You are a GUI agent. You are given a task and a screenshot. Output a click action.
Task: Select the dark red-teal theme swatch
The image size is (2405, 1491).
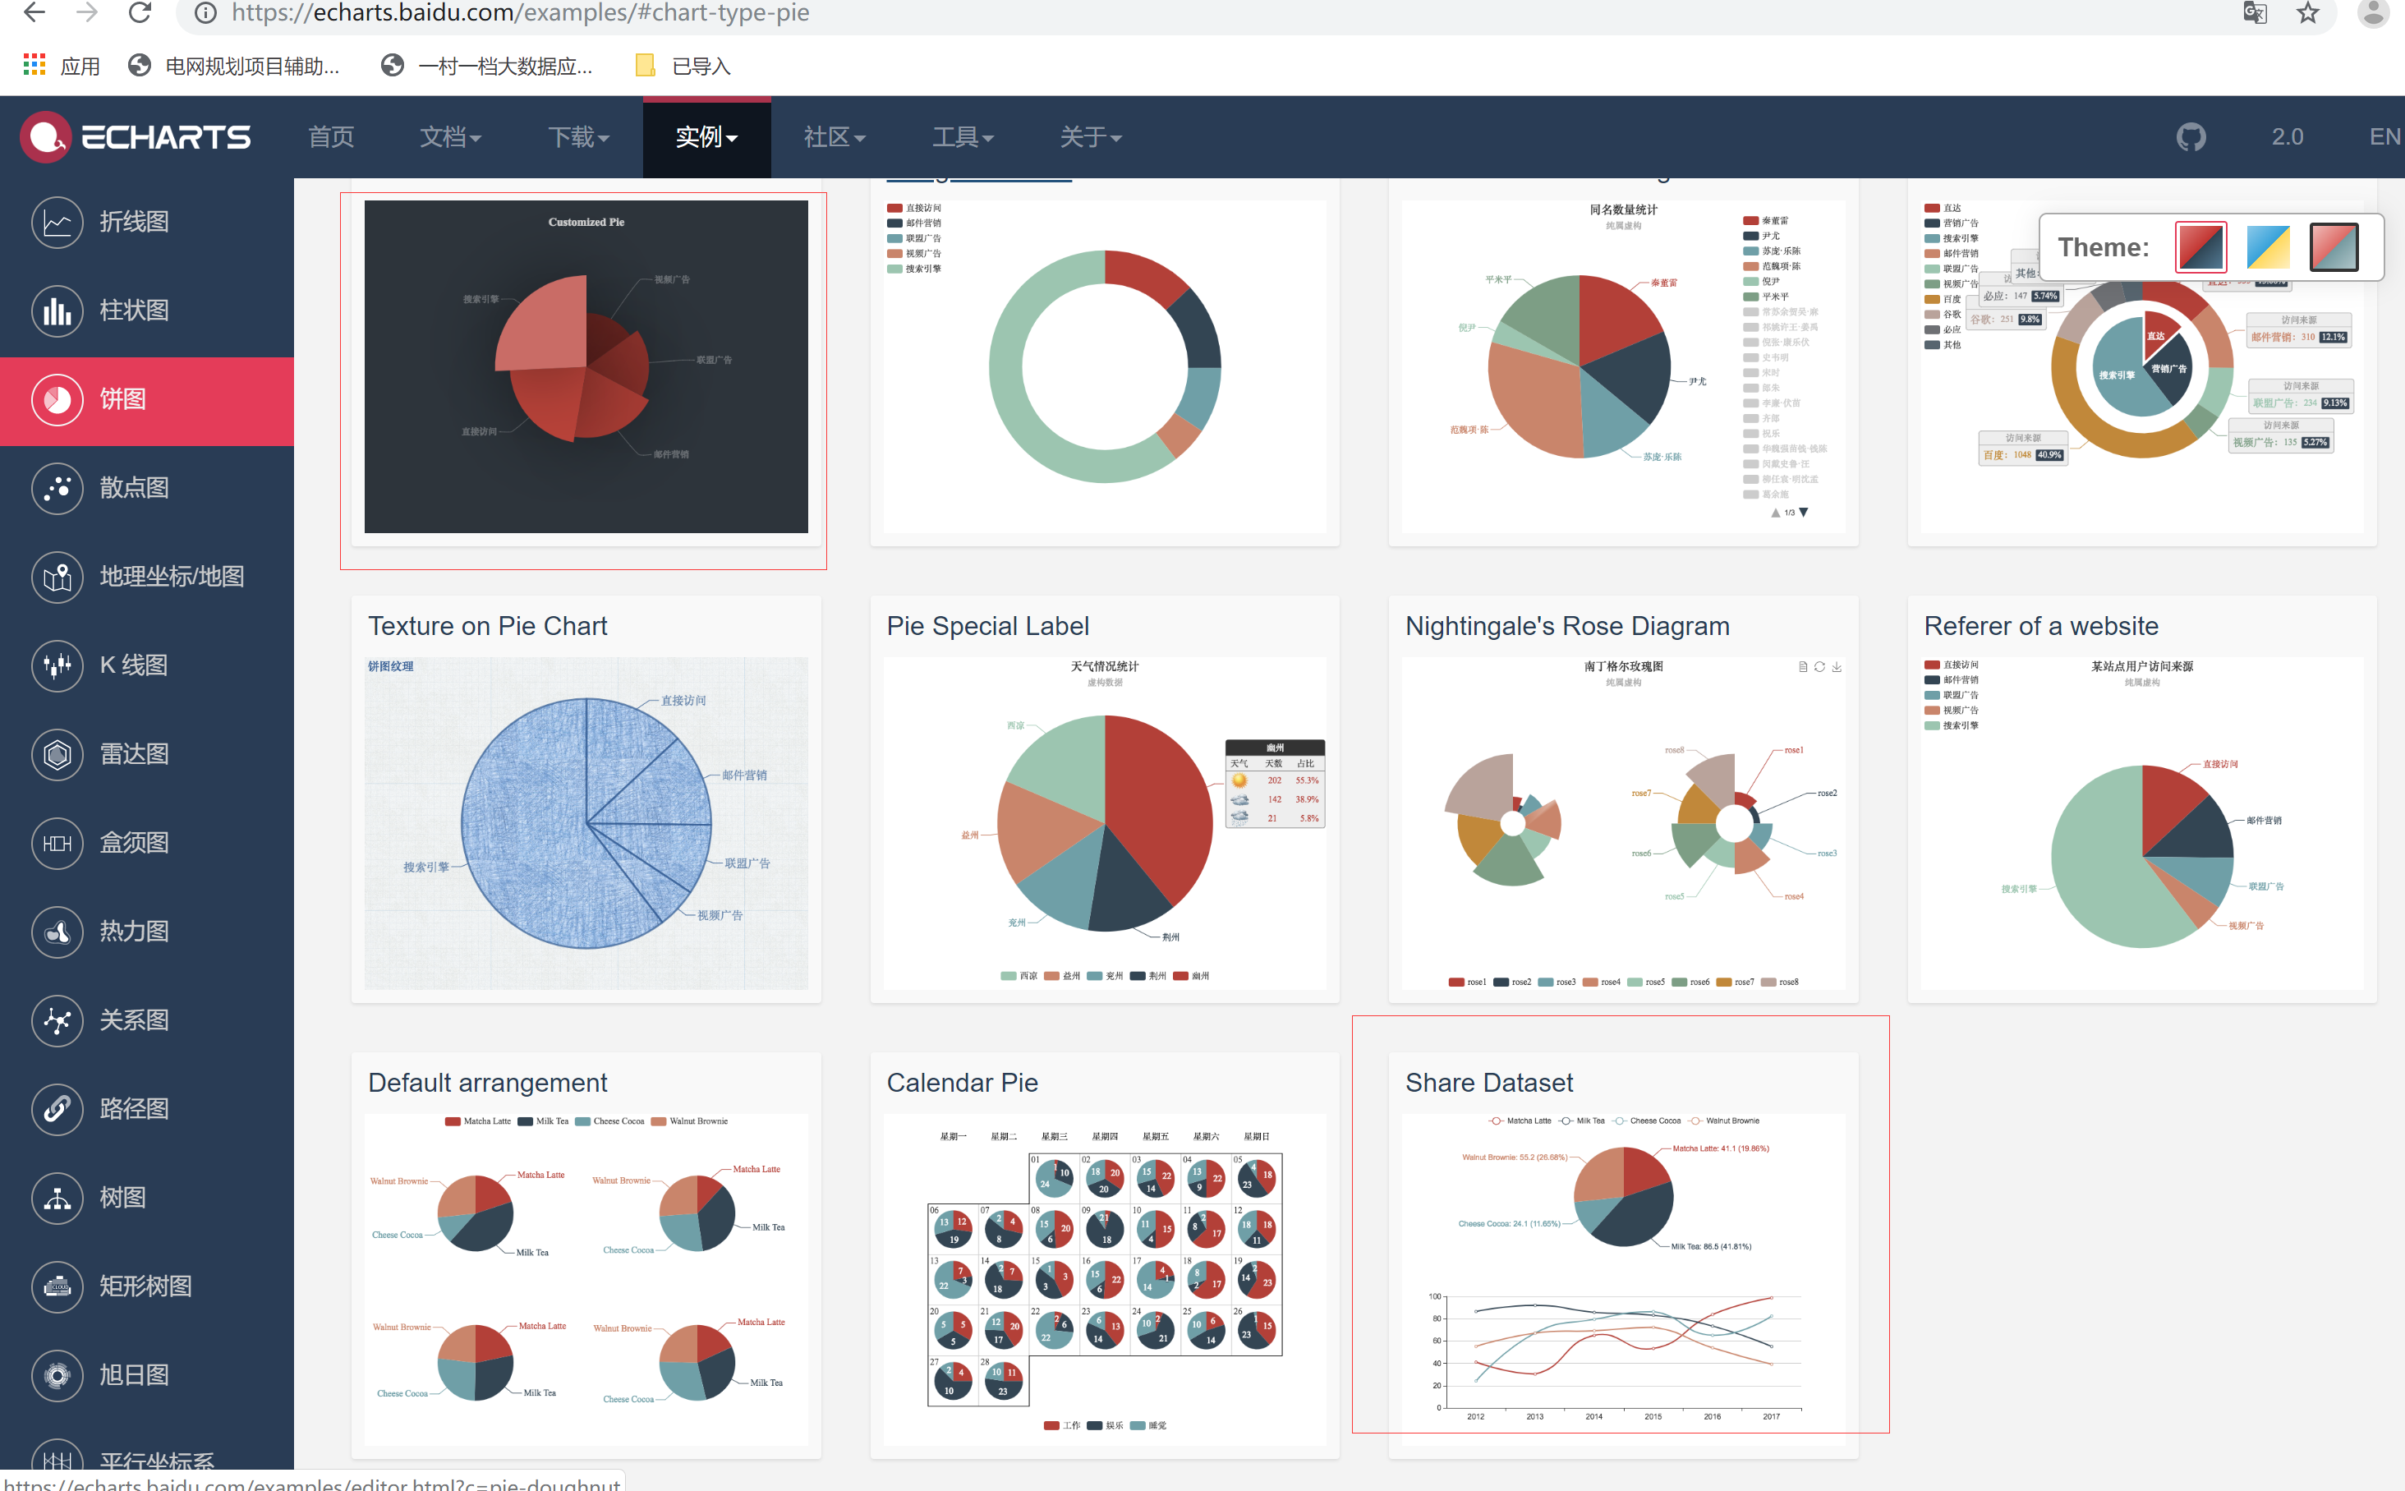pos(2334,247)
